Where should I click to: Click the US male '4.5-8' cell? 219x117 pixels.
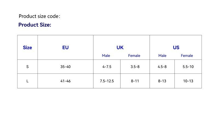(x=162, y=67)
